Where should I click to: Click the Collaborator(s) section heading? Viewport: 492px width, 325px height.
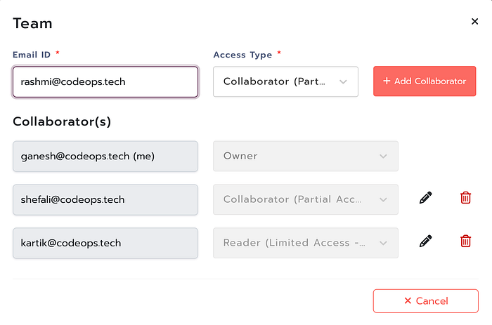tap(62, 121)
